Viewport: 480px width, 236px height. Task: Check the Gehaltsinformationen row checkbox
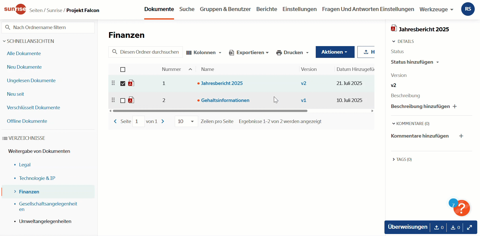(123, 100)
